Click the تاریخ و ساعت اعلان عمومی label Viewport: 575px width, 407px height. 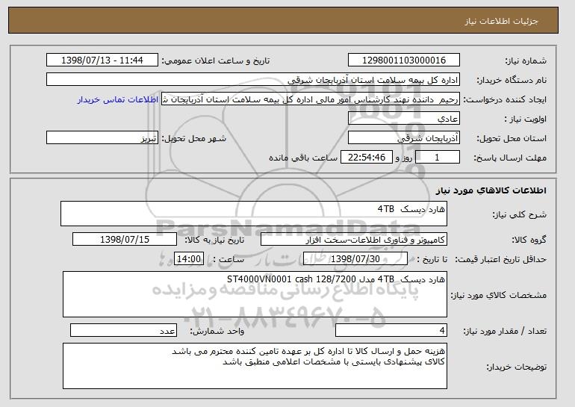pos(216,60)
